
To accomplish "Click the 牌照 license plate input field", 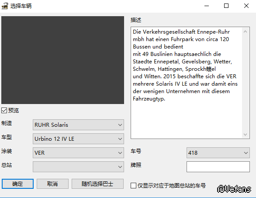I will coord(218,167).
